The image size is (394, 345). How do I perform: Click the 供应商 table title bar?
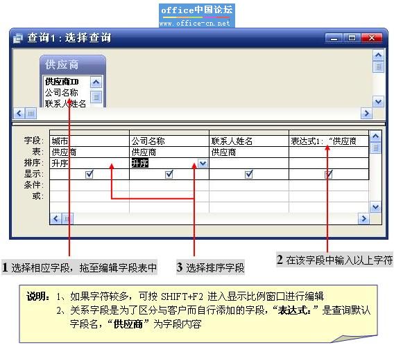tap(73, 64)
